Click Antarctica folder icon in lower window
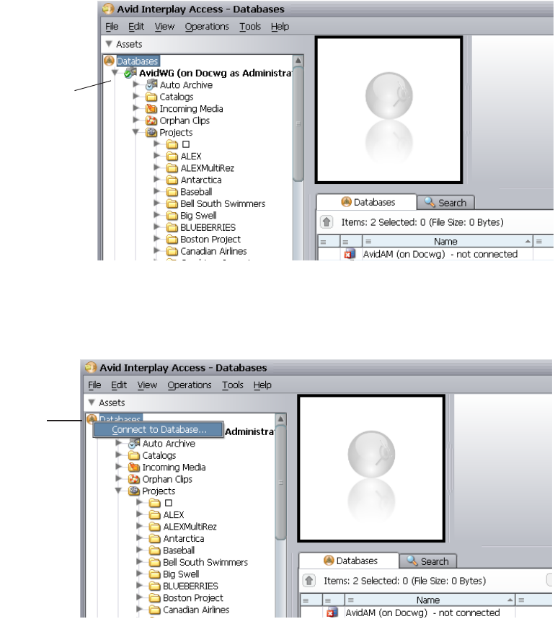The image size is (555, 619). pos(155,538)
